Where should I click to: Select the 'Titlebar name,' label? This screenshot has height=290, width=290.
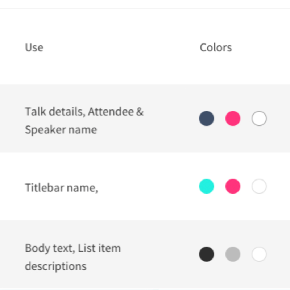(61, 188)
